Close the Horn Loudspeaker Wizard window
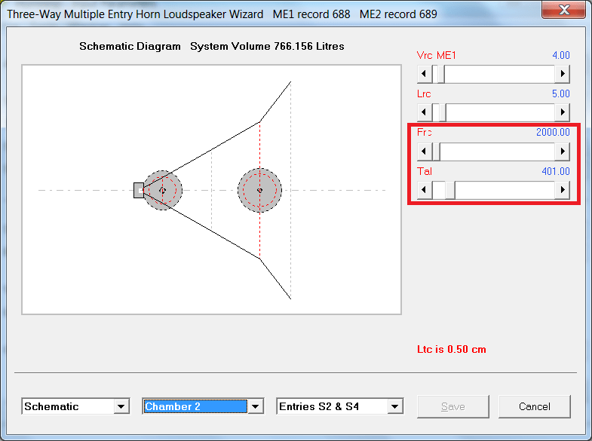592x441 pixels. click(x=564, y=10)
